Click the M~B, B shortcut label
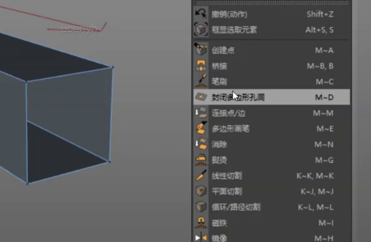The image size is (371, 242). click(x=320, y=66)
